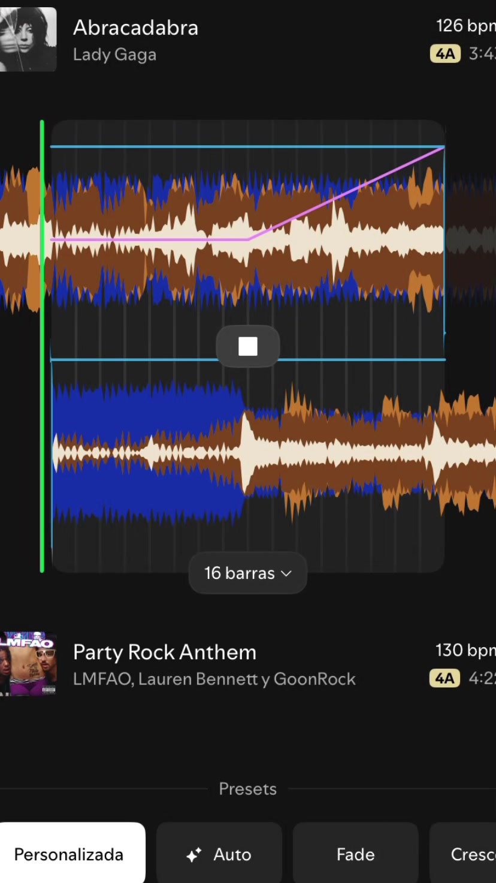Image resolution: width=496 pixels, height=883 pixels.
Task: Tap the Presets section label
Action: tap(248, 788)
